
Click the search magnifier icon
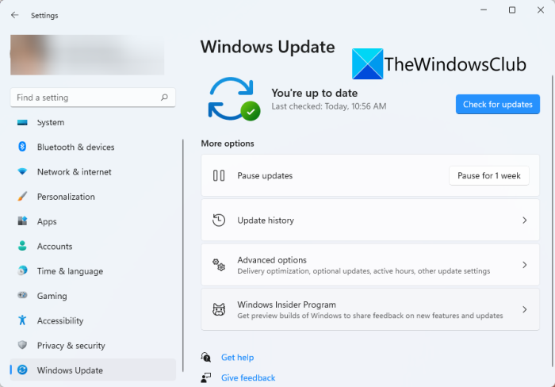[164, 97]
